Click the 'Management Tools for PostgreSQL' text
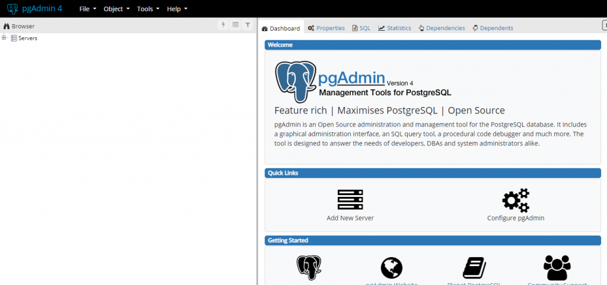 click(385, 93)
